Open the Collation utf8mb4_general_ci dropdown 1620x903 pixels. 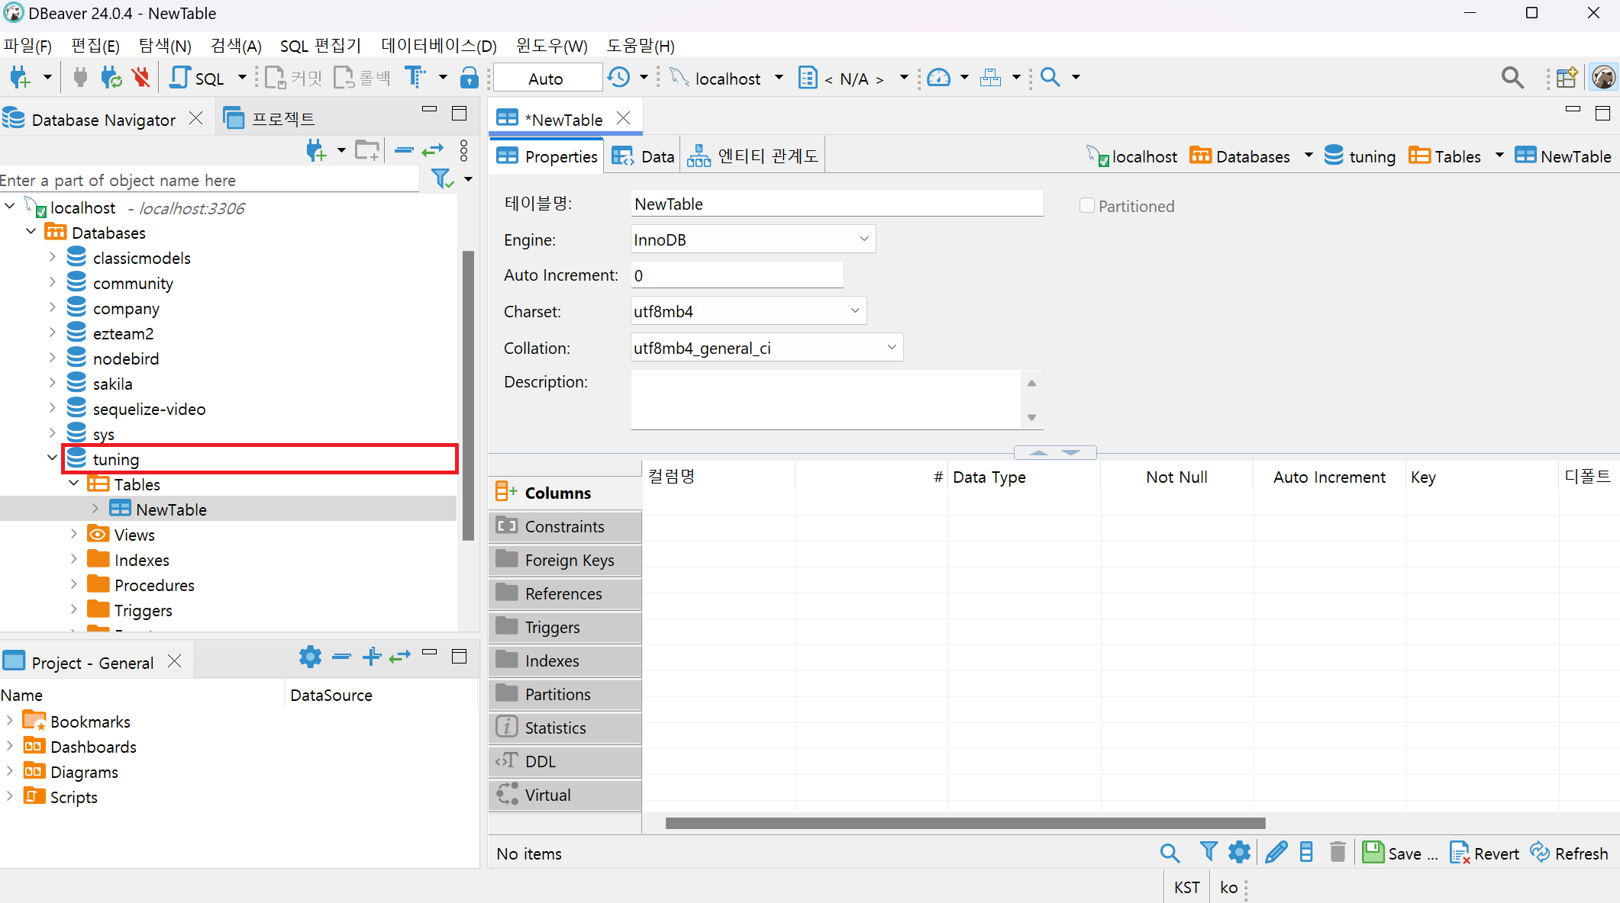pyautogui.click(x=891, y=348)
